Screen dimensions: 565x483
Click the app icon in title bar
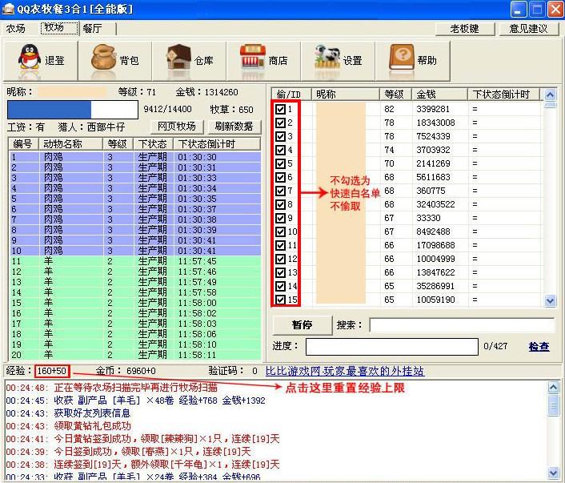pos(8,9)
